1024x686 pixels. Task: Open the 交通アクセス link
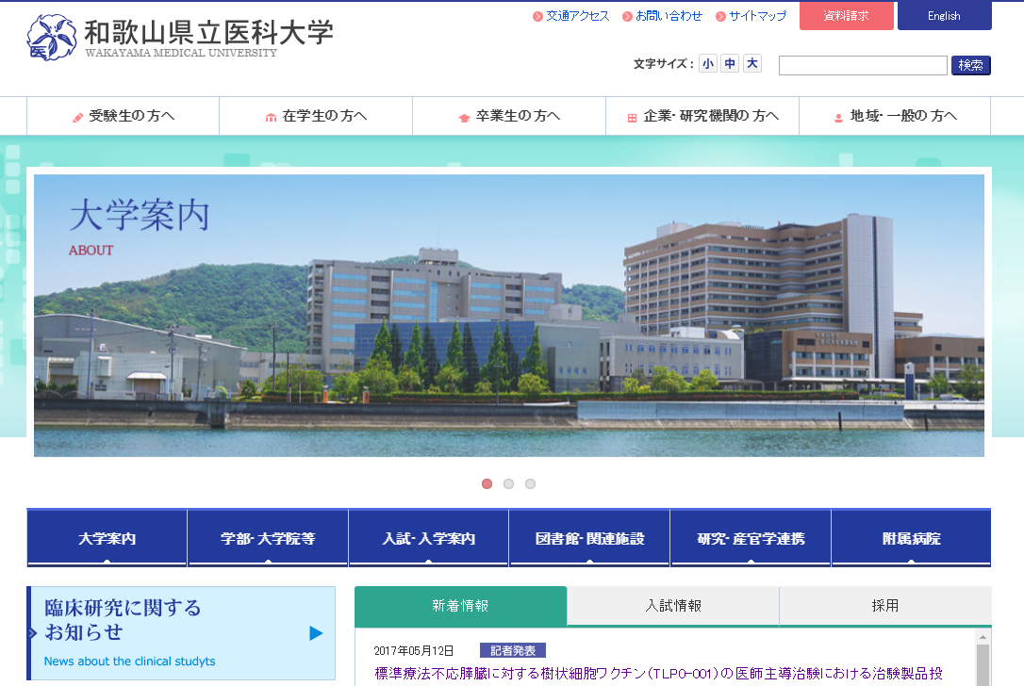[x=577, y=16]
